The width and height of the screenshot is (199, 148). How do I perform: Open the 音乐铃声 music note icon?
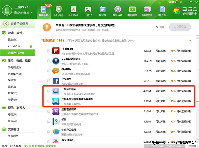click(x=118, y=9)
